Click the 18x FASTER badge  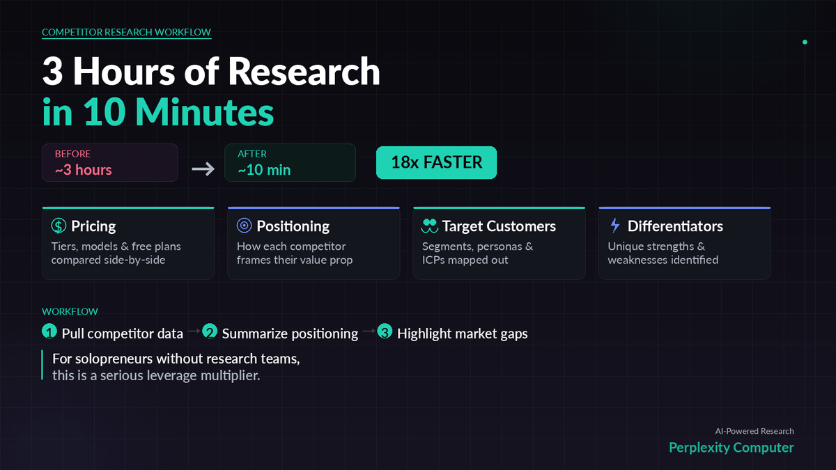click(x=436, y=162)
